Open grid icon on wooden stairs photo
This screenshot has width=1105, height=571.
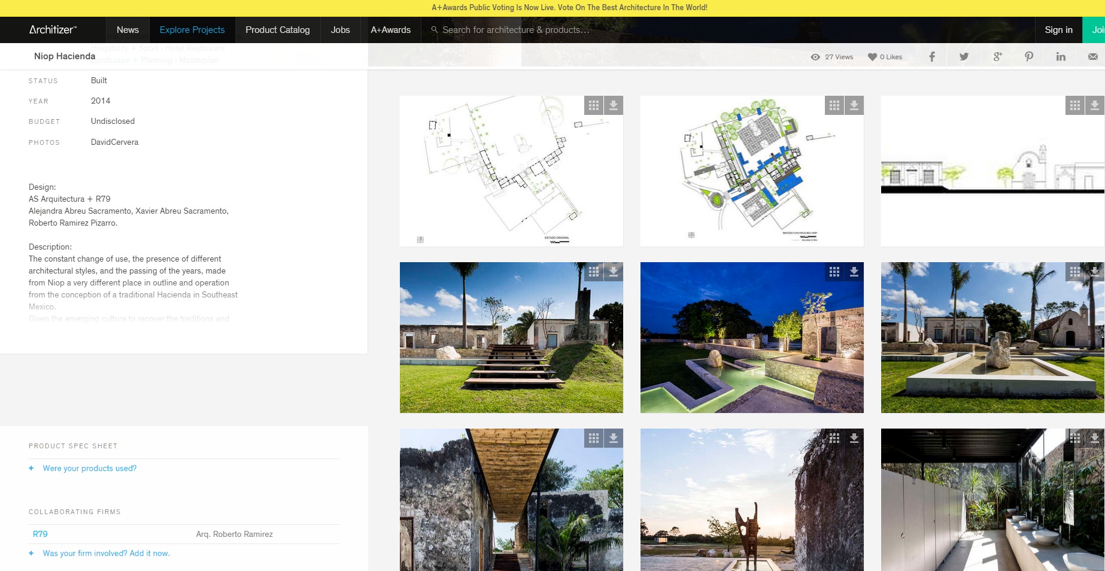point(594,272)
